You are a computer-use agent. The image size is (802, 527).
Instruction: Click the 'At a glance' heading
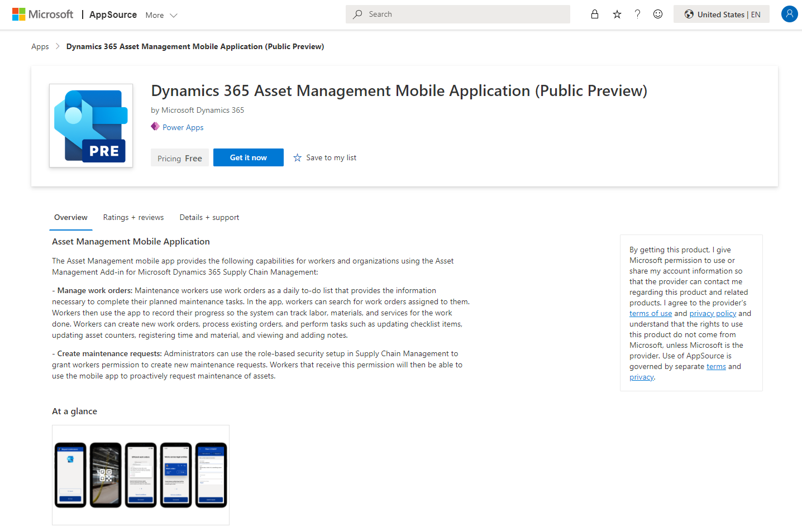(x=75, y=411)
